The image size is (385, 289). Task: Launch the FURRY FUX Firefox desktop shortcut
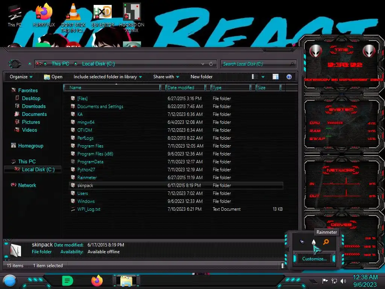tap(44, 15)
